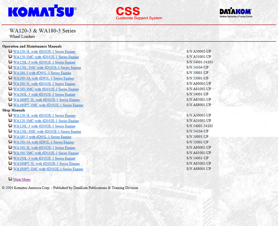The width and height of the screenshot is (278, 226).
Task: Click book icon for WA180L-3 under Shop Manuals
Action: click(x=10, y=158)
